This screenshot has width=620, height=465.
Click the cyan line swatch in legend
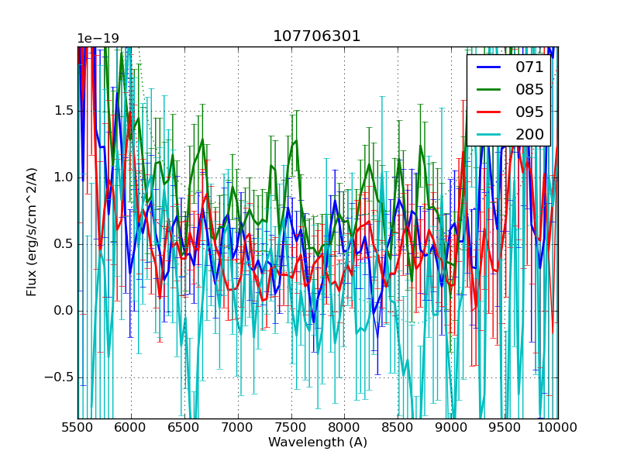point(487,134)
